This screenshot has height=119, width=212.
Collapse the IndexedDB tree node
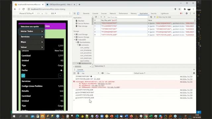tap(75, 40)
